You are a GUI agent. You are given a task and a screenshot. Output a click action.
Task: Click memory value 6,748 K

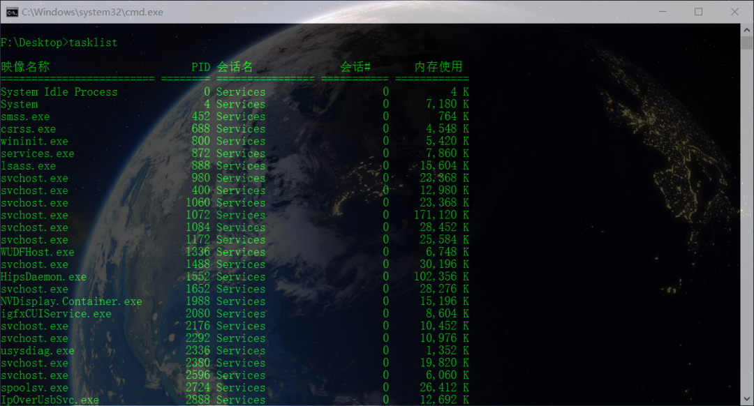[x=448, y=253]
